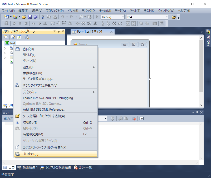Switch to the シンボルの検索結果 tab

(x=56, y=167)
